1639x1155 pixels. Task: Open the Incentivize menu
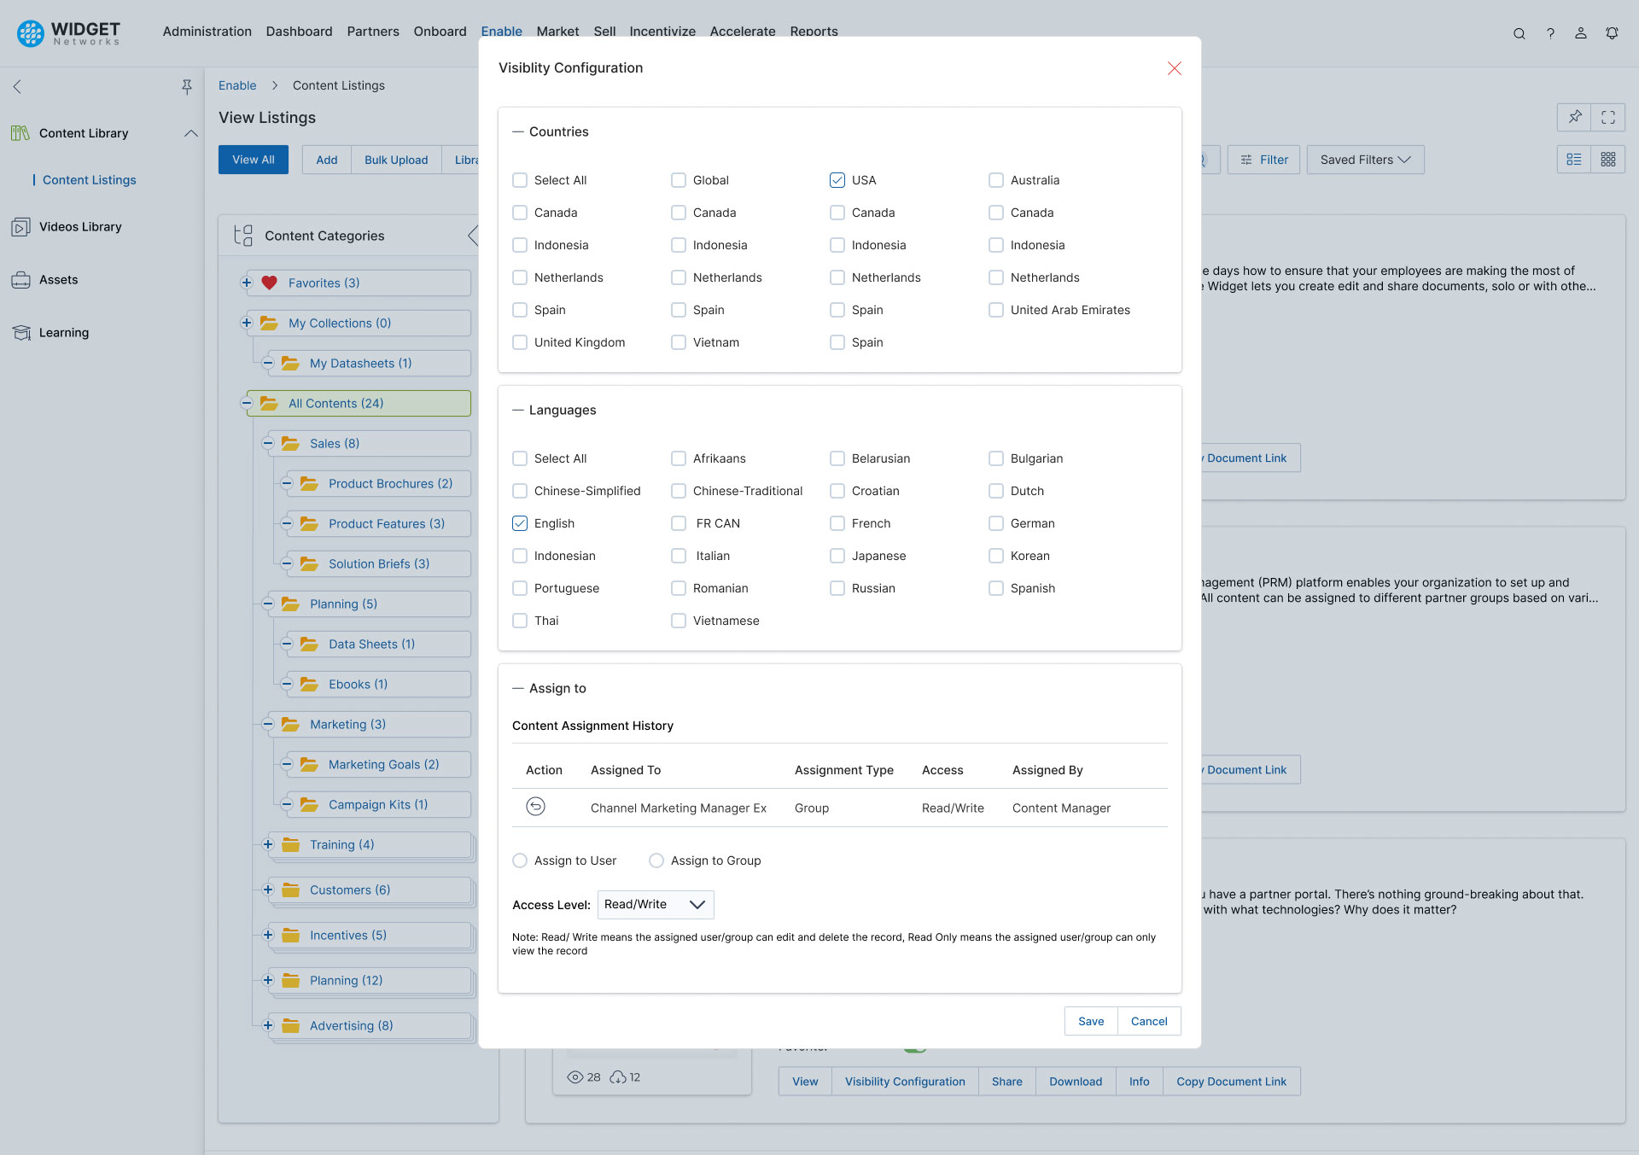(662, 32)
